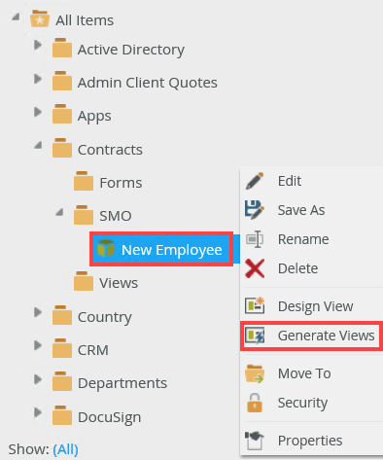
Task: Click the Design View icon
Action: coord(255,305)
